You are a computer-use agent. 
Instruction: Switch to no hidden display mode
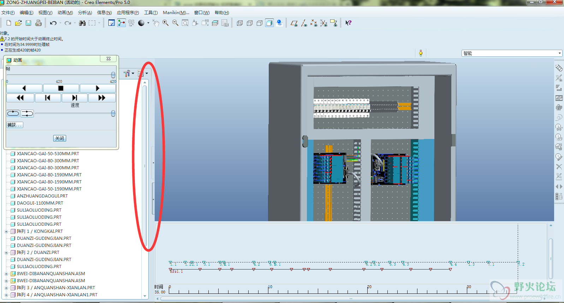[260, 23]
